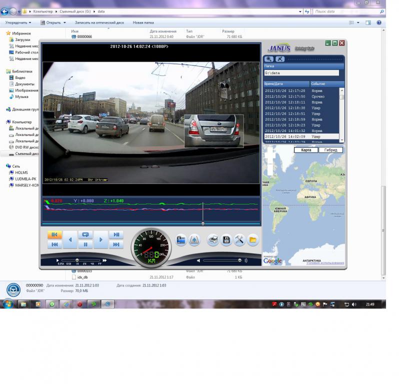Click the magnifier search icon in Janus panel

(269, 59)
